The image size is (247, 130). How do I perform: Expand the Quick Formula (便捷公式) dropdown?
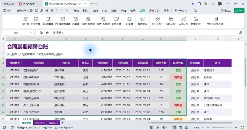coord(201,24)
